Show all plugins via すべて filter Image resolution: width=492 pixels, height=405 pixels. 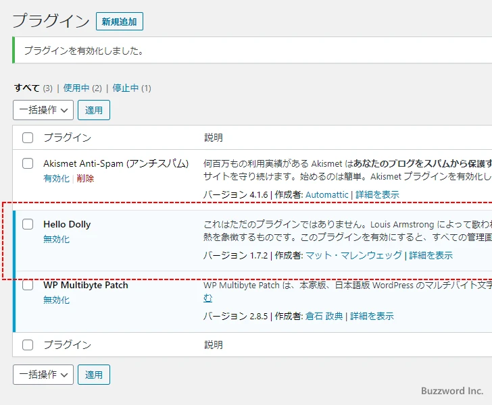pos(26,88)
